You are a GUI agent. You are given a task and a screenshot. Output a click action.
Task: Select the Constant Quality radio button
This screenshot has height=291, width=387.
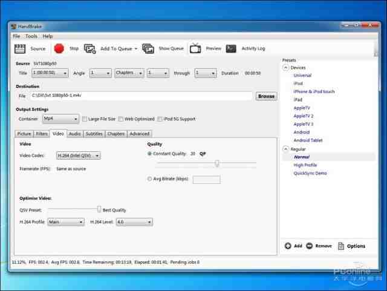tap(149, 154)
